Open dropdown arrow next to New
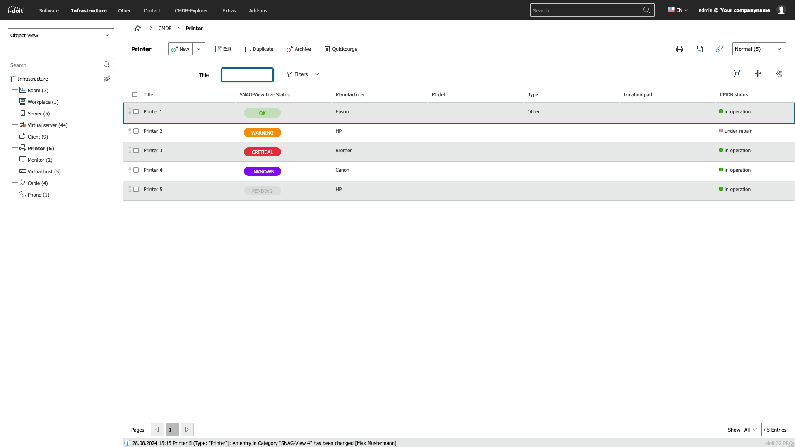Screen dimensions: 795x447 (199, 49)
